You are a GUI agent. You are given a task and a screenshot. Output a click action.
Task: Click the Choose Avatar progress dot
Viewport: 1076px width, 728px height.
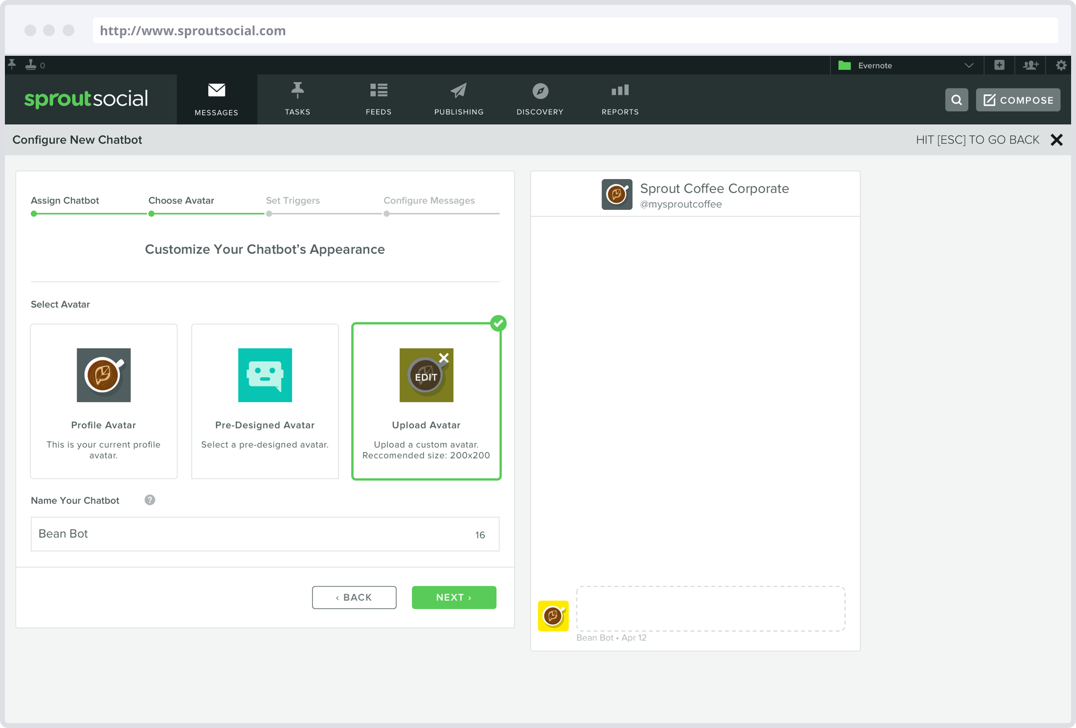(x=152, y=214)
